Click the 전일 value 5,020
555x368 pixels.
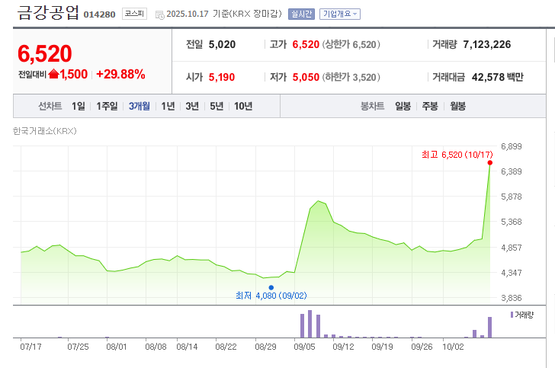222,45
